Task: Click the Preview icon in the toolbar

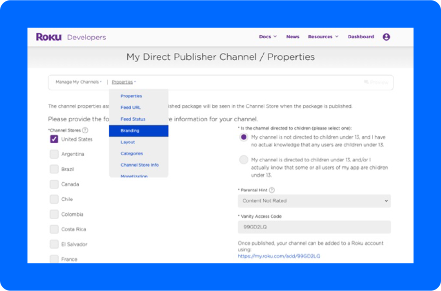Action: [x=366, y=82]
